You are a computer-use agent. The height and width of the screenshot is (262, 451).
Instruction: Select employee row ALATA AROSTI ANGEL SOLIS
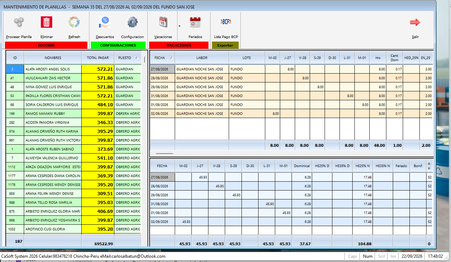(74, 69)
